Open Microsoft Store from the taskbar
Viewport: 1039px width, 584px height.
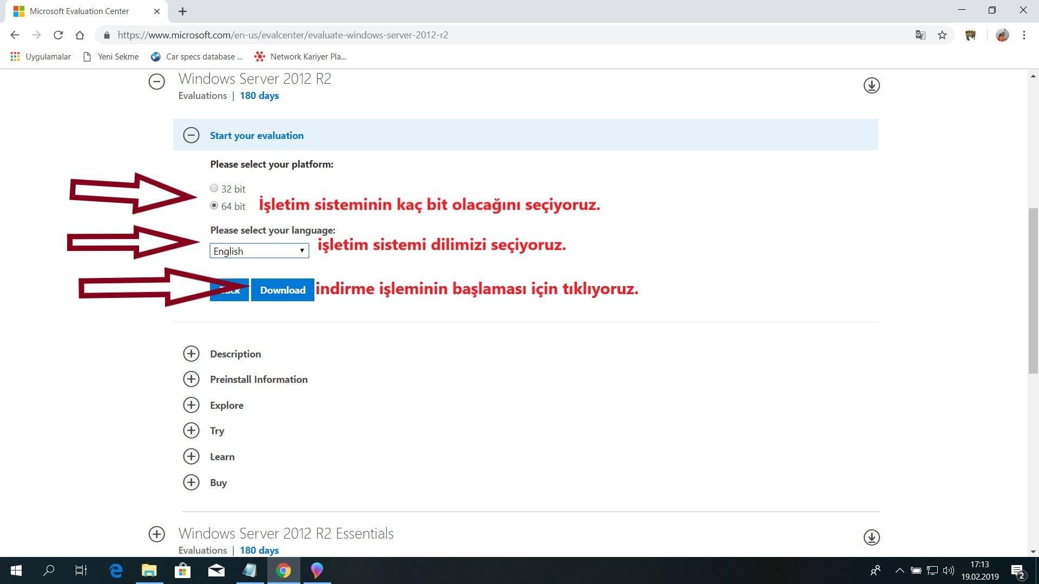[x=182, y=570]
